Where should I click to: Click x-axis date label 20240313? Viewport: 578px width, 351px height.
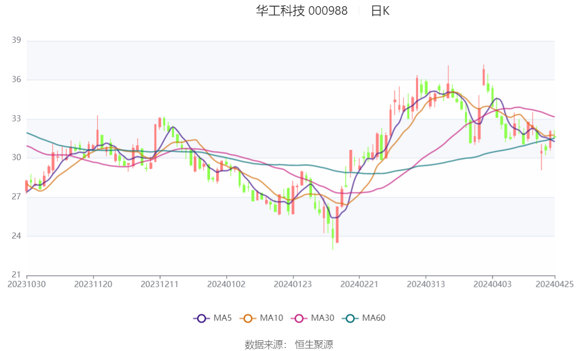click(426, 284)
